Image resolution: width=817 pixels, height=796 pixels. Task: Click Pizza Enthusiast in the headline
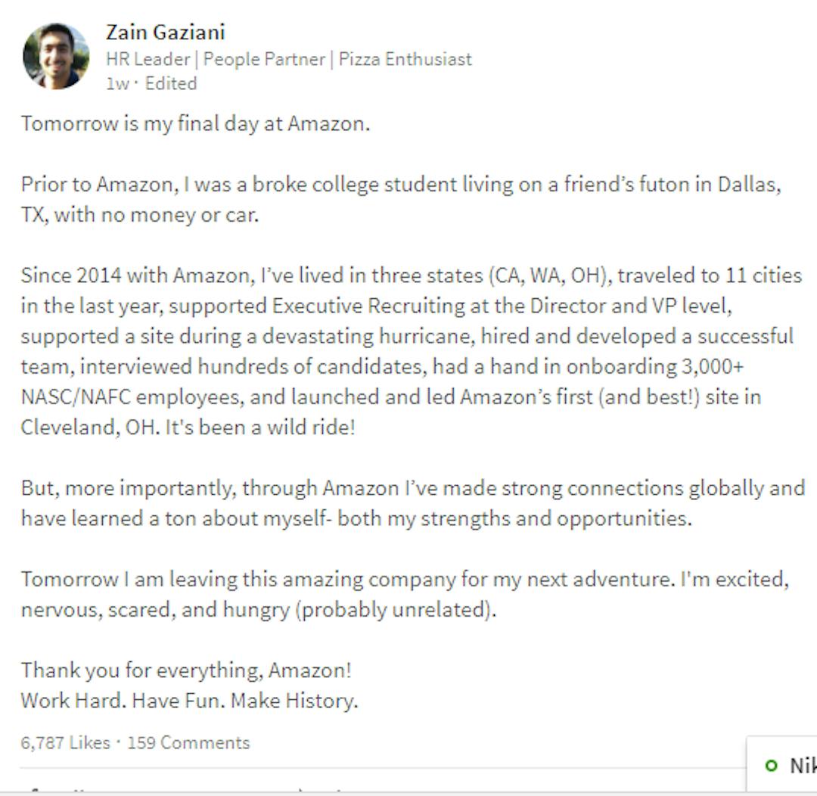(x=405, y=60)
